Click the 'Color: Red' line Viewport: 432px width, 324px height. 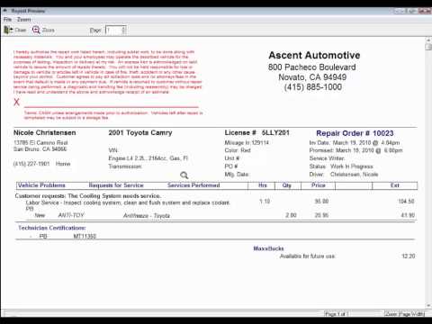(238, 150)
